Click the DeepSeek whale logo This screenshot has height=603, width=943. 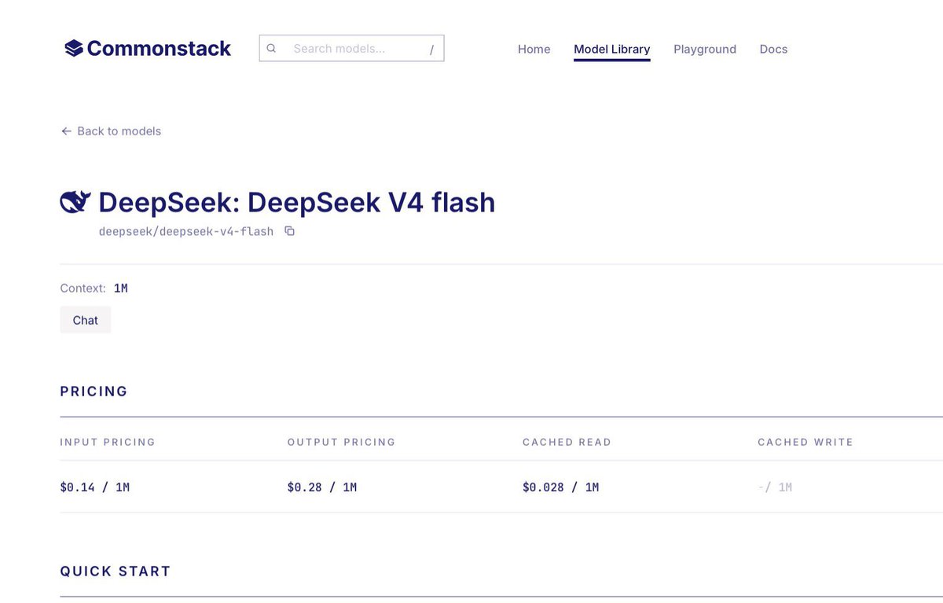pos(75,202)
